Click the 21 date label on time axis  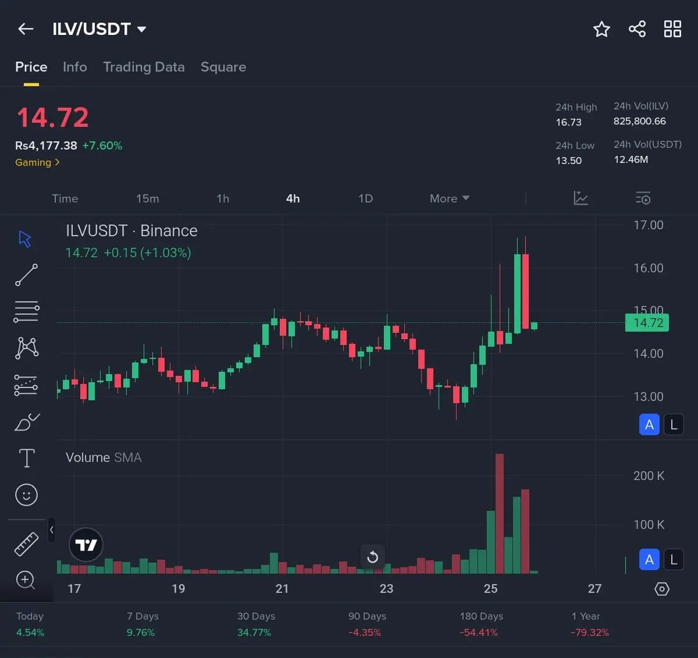coord(282,589)
